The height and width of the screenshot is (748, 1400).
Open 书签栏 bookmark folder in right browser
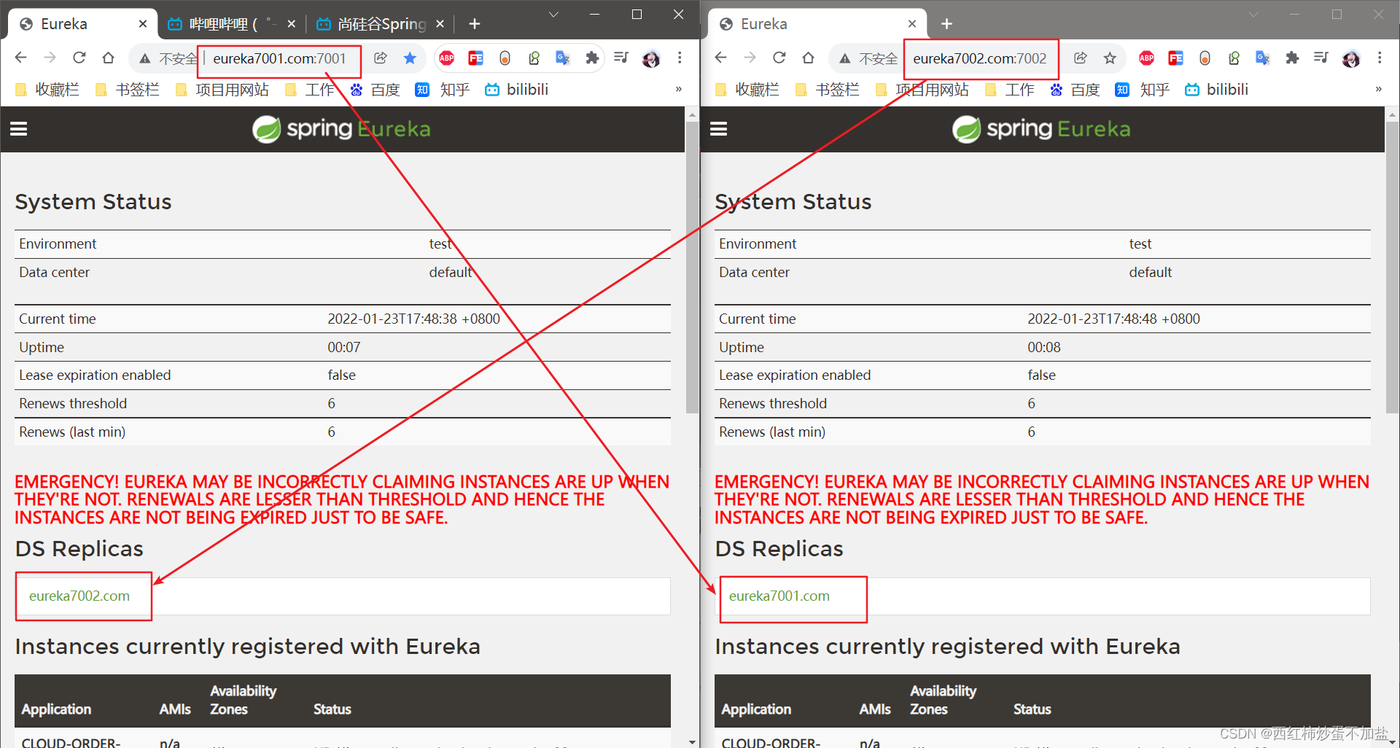coord(828,89)
